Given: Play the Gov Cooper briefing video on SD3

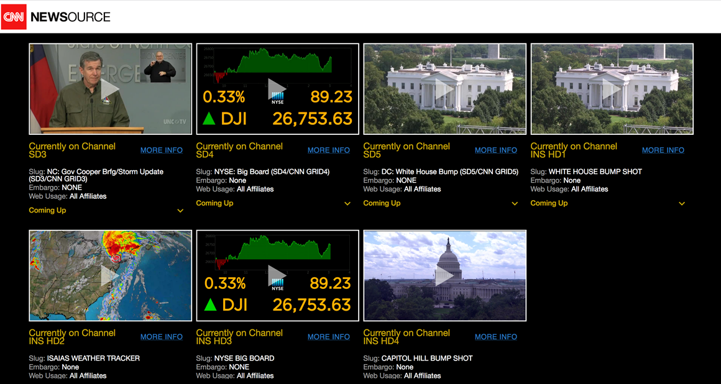Looking at the screenshot, I should pos(111,89).
